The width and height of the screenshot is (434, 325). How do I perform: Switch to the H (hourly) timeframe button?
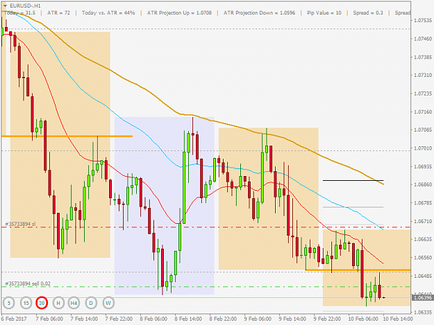pos(58,304)
